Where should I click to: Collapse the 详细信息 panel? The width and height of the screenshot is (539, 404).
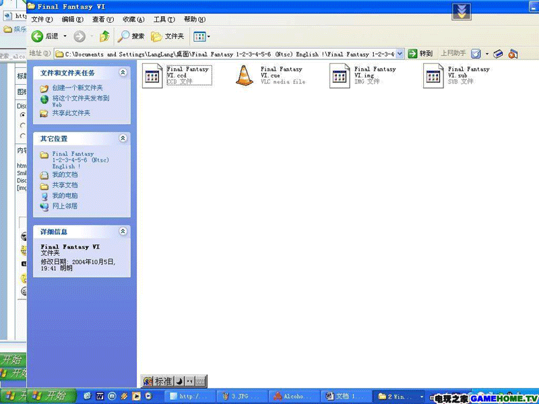(123, 231)
